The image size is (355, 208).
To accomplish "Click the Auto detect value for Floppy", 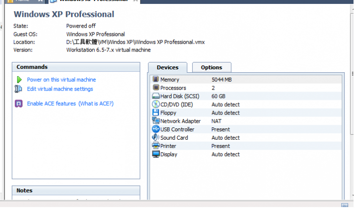I will [x=226, y=113].
